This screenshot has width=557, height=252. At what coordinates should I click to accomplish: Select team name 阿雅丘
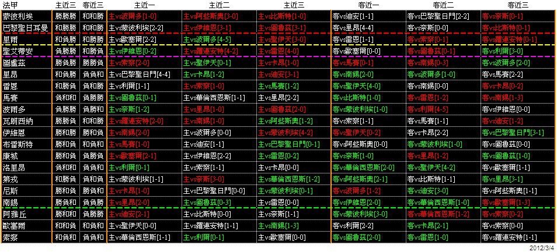point(13,215)
